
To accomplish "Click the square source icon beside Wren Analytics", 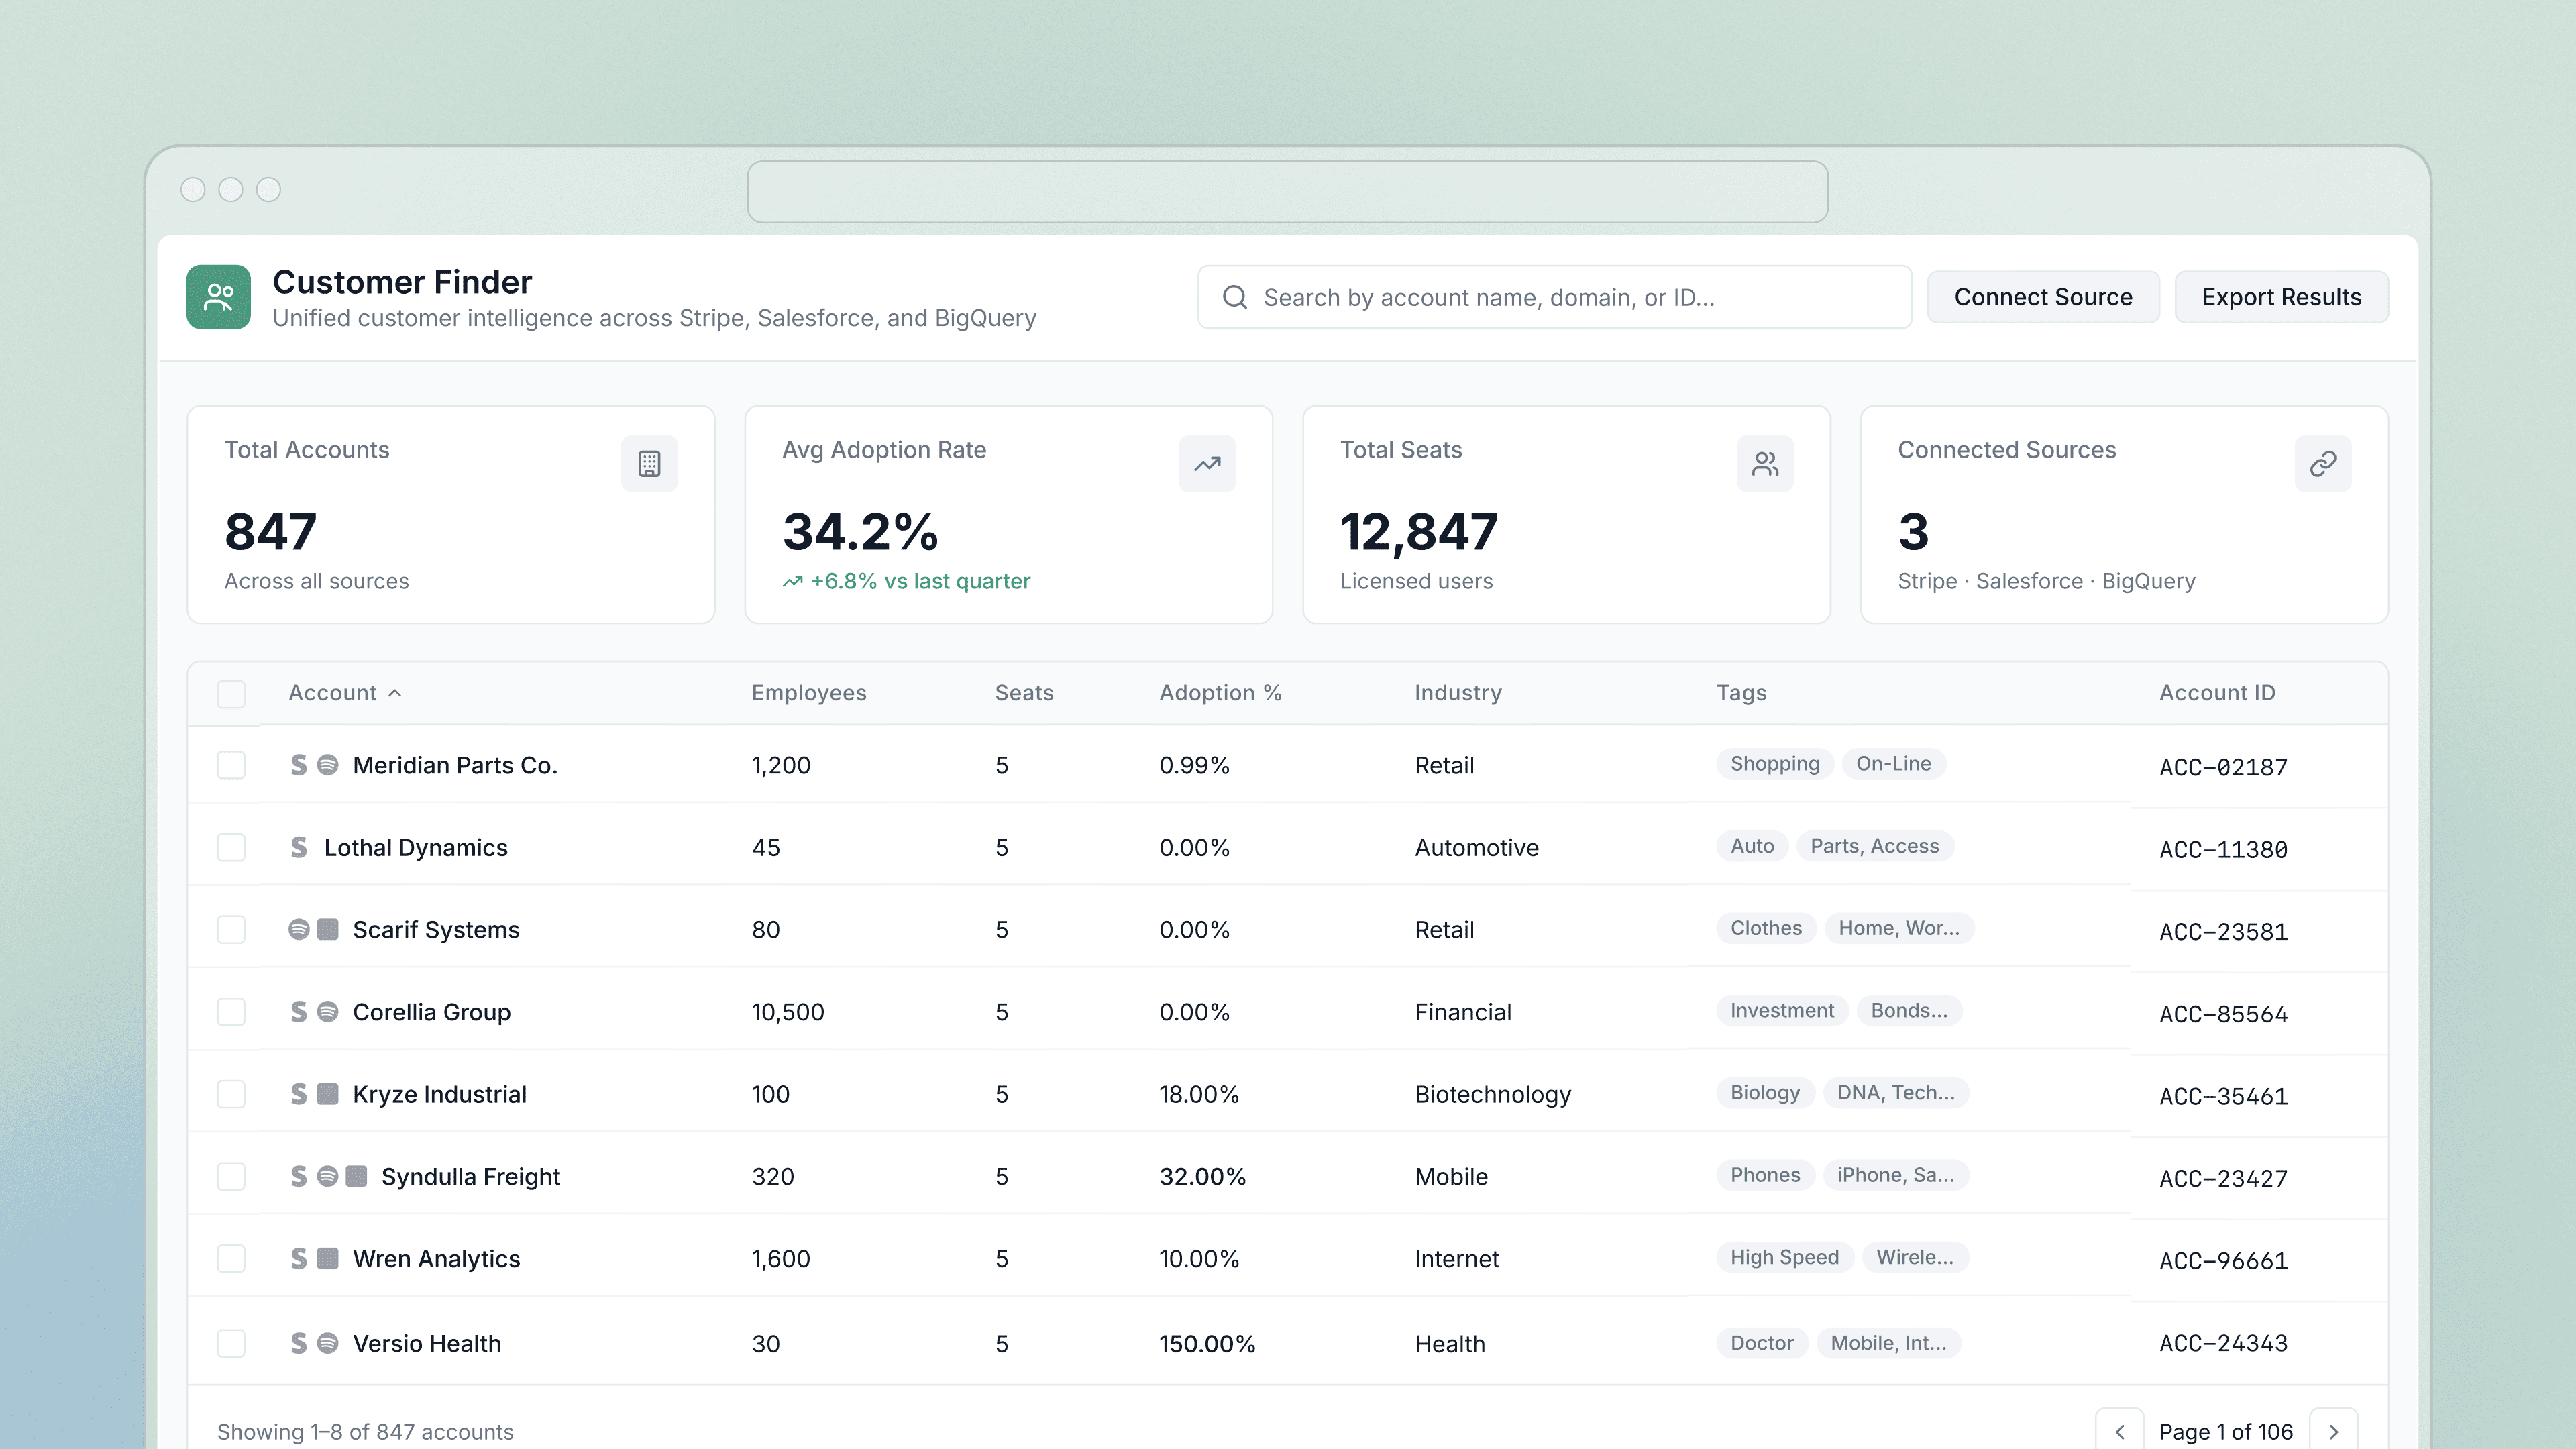I will (327, 1258).
